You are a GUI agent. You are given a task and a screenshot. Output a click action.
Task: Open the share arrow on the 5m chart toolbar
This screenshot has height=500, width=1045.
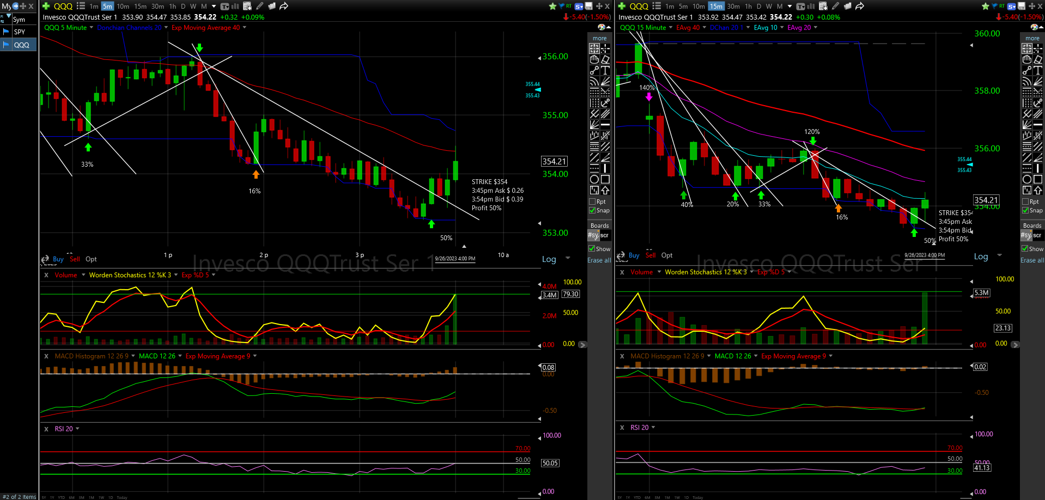(x=284, y=7)
